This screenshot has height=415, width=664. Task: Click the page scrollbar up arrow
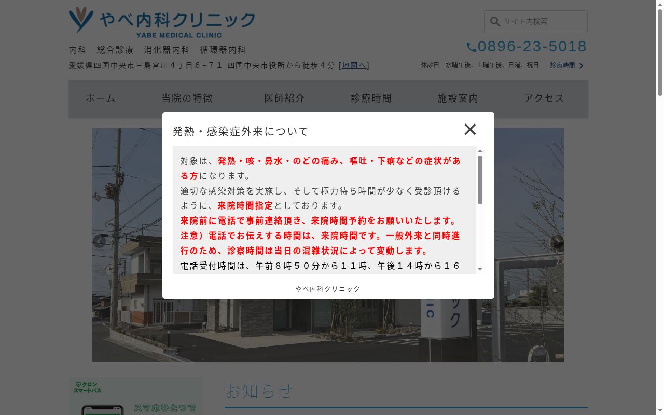(x=660, y=4)
